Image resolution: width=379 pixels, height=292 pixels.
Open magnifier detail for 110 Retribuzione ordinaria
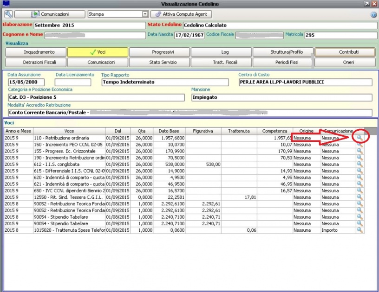point(359,138)
